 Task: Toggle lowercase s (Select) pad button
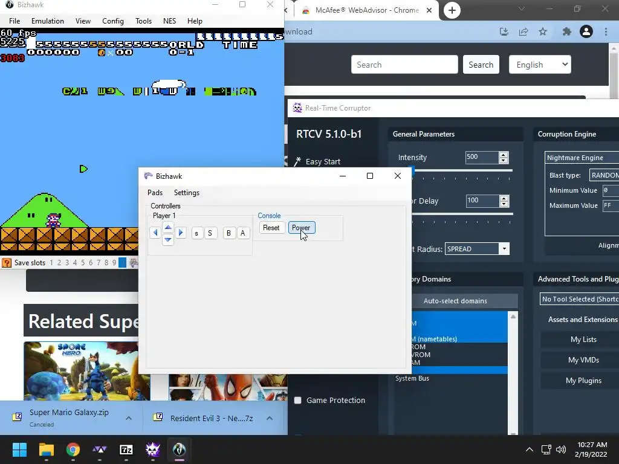196,233
